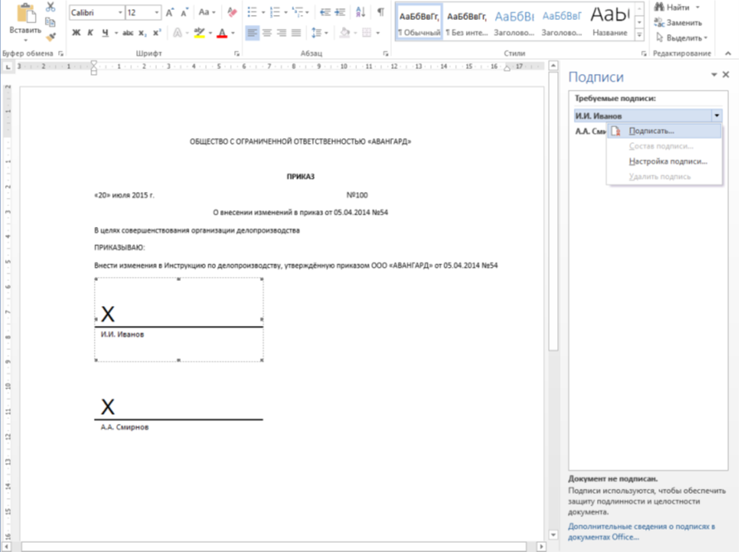The width and height of the screenshot is (739, 552).
Task: Click Подписать... in the context menu
Action: pyautogui.click(x=664, y=131)
